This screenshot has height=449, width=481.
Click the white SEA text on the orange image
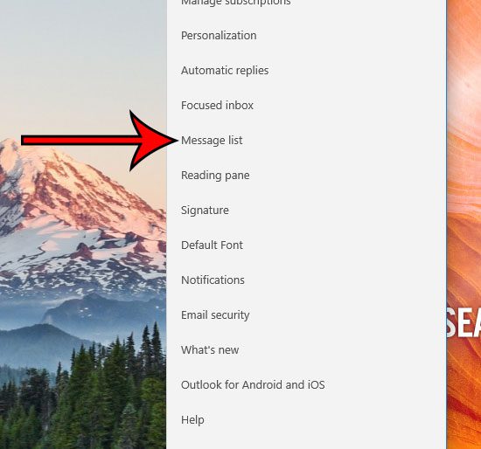[x=464, y=322]
